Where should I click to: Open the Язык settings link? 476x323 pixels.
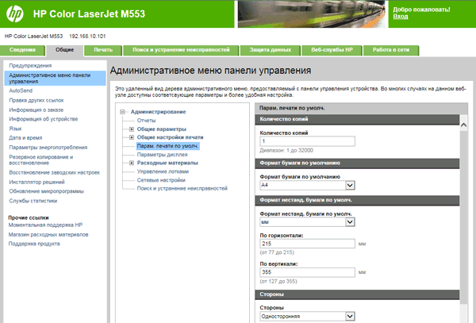coord(15,129)
